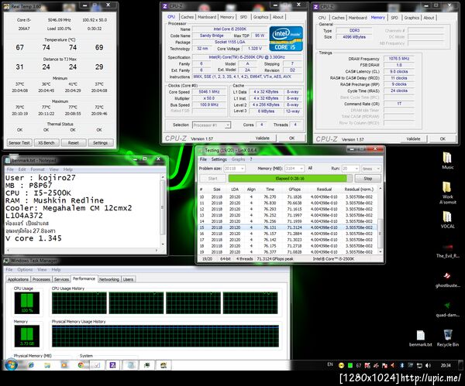Click Settings button in Real Temp
Screen dimensions: 465x386
[x=100, y=142]
